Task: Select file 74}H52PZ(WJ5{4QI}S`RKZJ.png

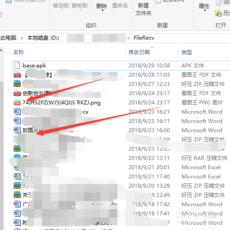Action: (x=61, y=103)
